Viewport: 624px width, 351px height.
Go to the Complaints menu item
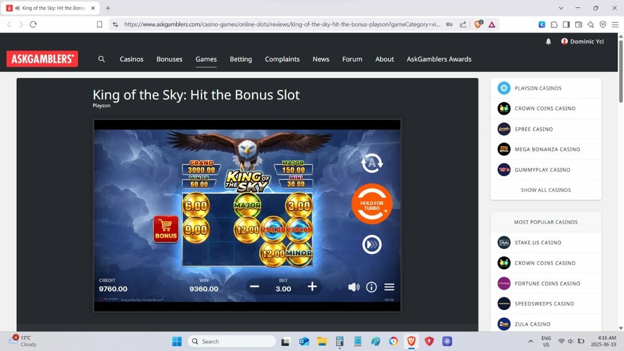click(x=282, y=59)
